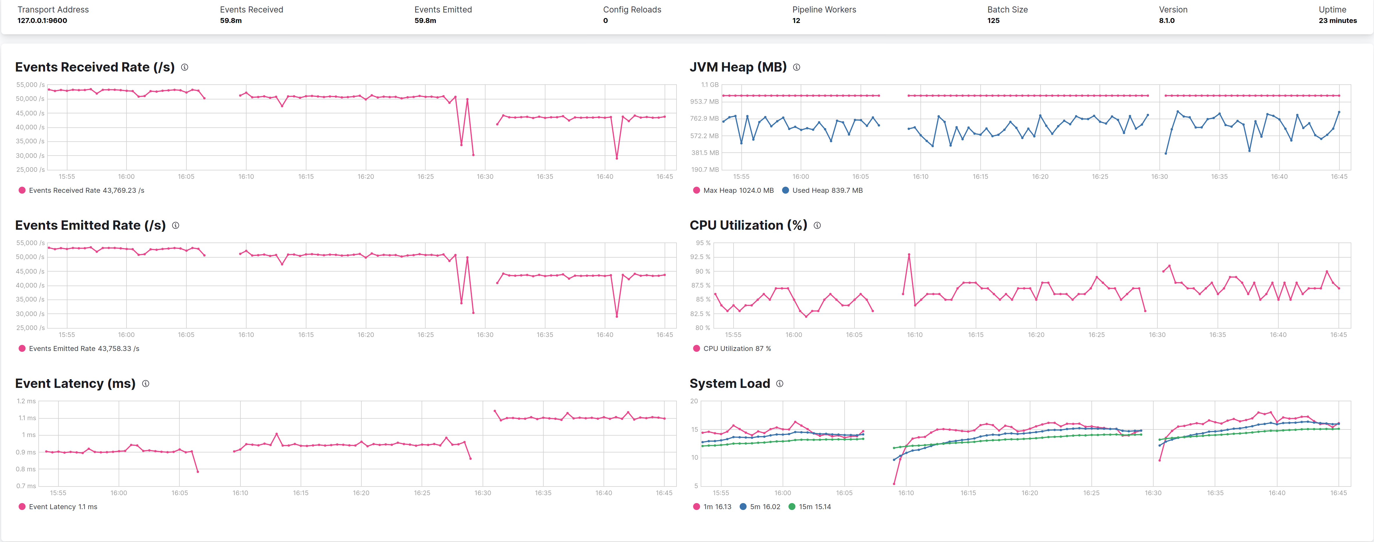Screen dimensions: 1374x542
Task: Click info icon beside System Load title
Action: pos(780,384)
